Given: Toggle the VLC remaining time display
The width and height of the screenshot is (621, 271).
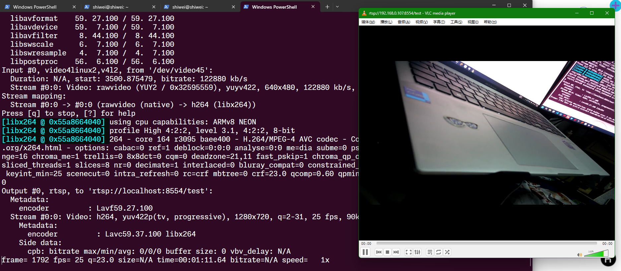Looking at the screenshot, I should tap(607, 243).
